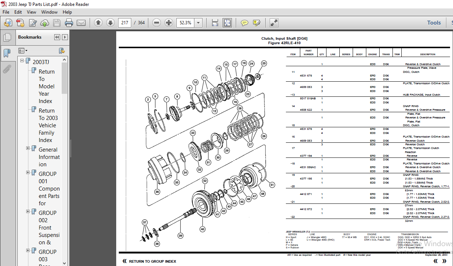Select GROUP 001 Component Parts bookmark
This screenshot has width=453, height=266.
(49, 188)
